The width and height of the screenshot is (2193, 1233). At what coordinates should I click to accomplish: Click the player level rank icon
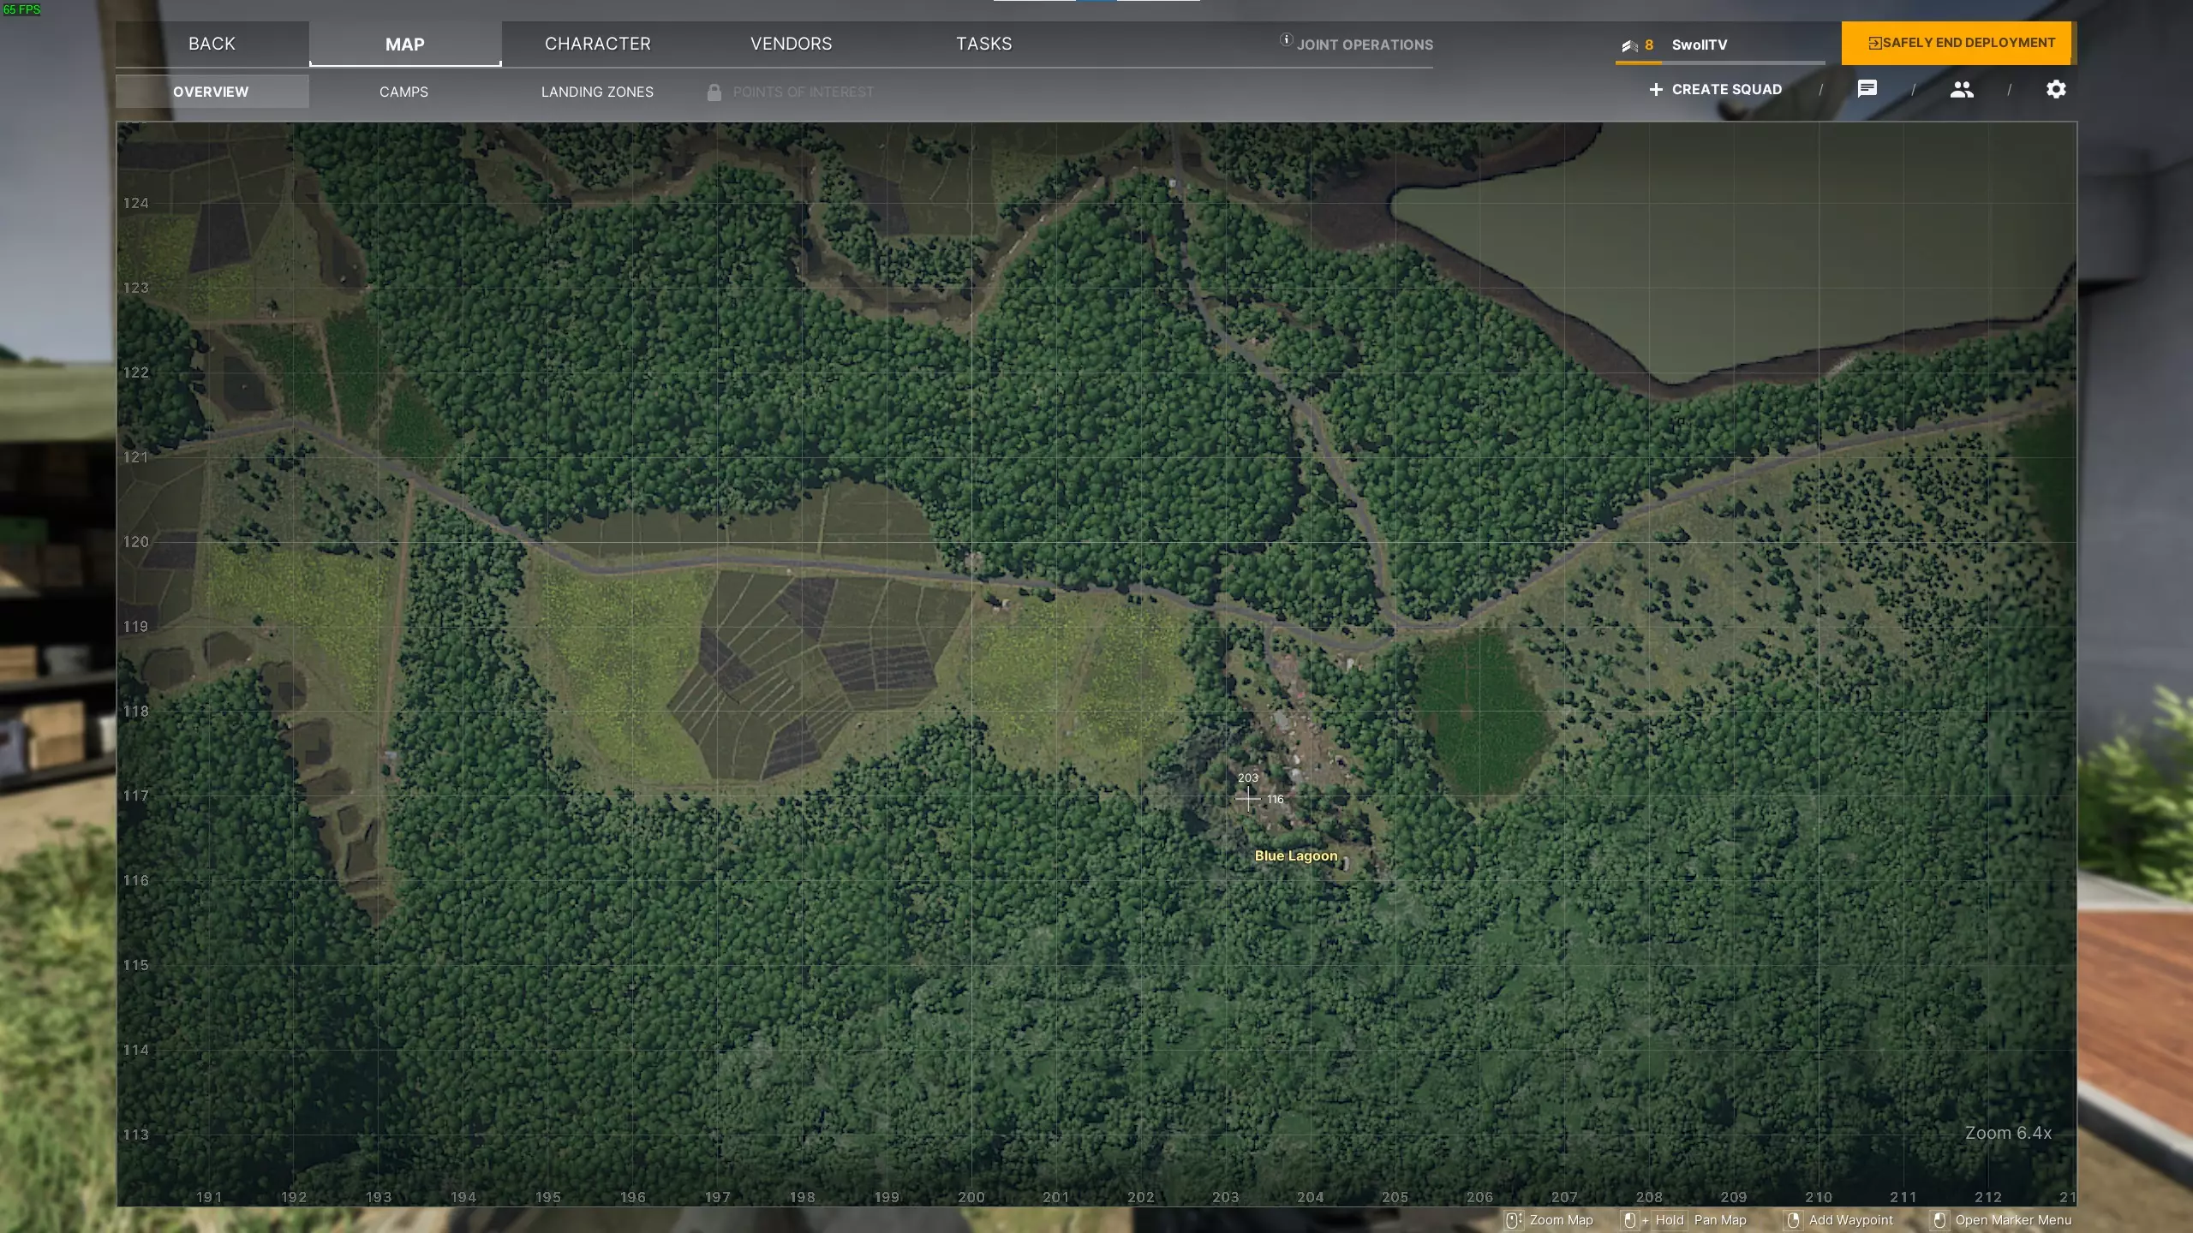point(1629,45)
